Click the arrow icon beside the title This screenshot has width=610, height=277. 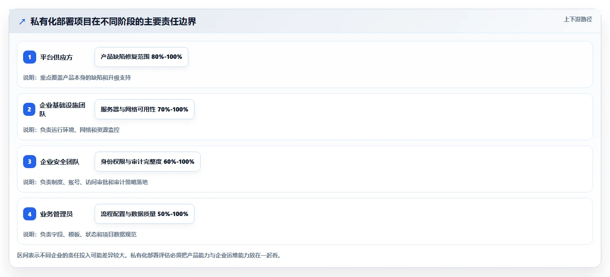22,21
